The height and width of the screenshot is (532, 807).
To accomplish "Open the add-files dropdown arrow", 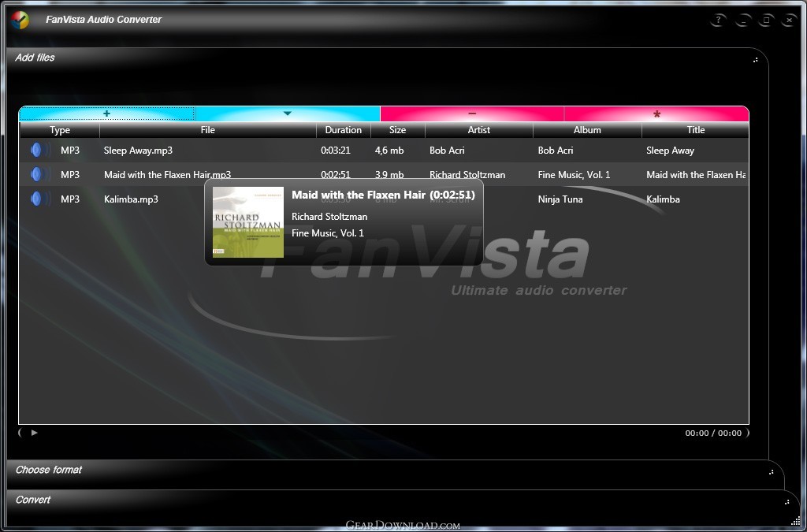I will click(x=287, y=113).
